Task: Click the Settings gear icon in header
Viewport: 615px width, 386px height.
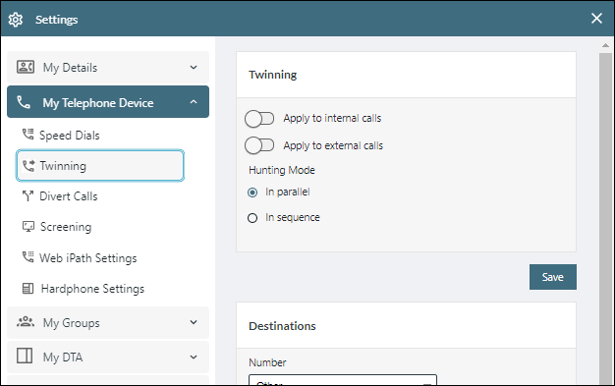Action: click(16, 20)
